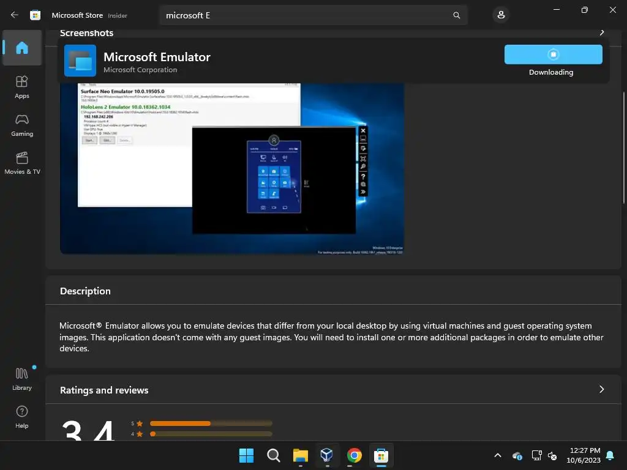Viewport: 627px width, 470px height.
Task: Click the 4-star rating bar
Action: pos(211,434)
